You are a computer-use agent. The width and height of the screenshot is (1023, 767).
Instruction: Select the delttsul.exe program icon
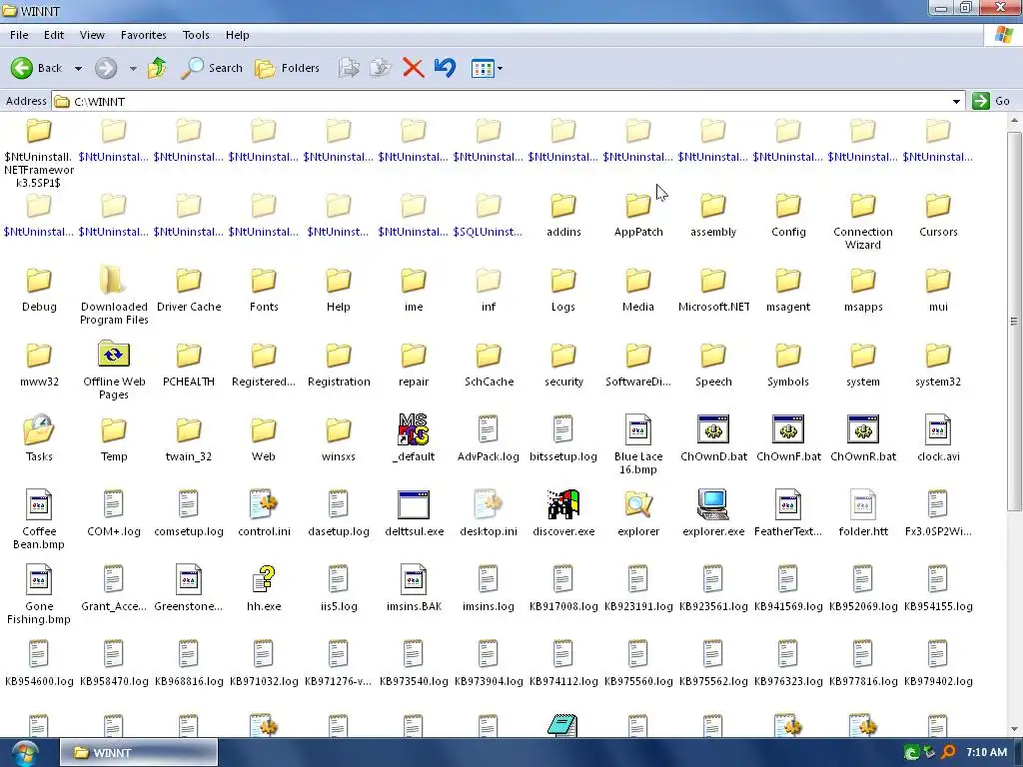[414, 504]
